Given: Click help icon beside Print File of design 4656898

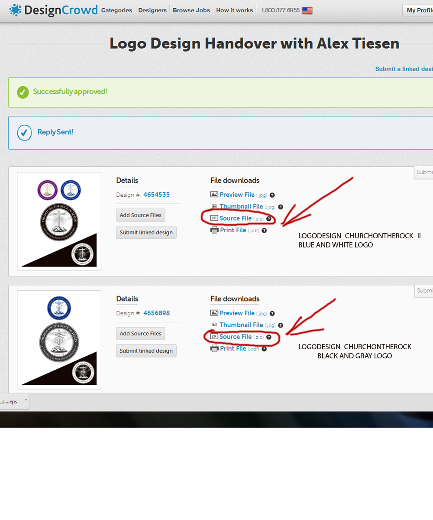Looking at the screenshot, I should pos(264,349).
